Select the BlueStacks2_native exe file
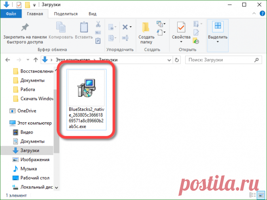Viewport: 267px width, 200px height. 87,100
